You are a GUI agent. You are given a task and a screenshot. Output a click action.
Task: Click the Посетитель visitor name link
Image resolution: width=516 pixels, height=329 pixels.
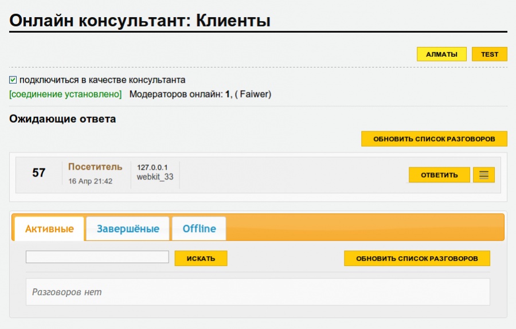(95, 167)
